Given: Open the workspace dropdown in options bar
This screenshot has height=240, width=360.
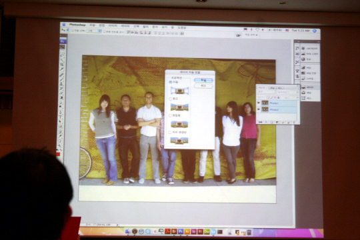Looking at the screenshot, I should click(x=251, y=35).
